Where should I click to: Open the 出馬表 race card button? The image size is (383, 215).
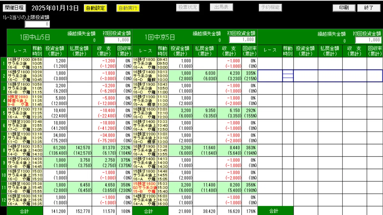pyautogui.click(x=222, y=7)
